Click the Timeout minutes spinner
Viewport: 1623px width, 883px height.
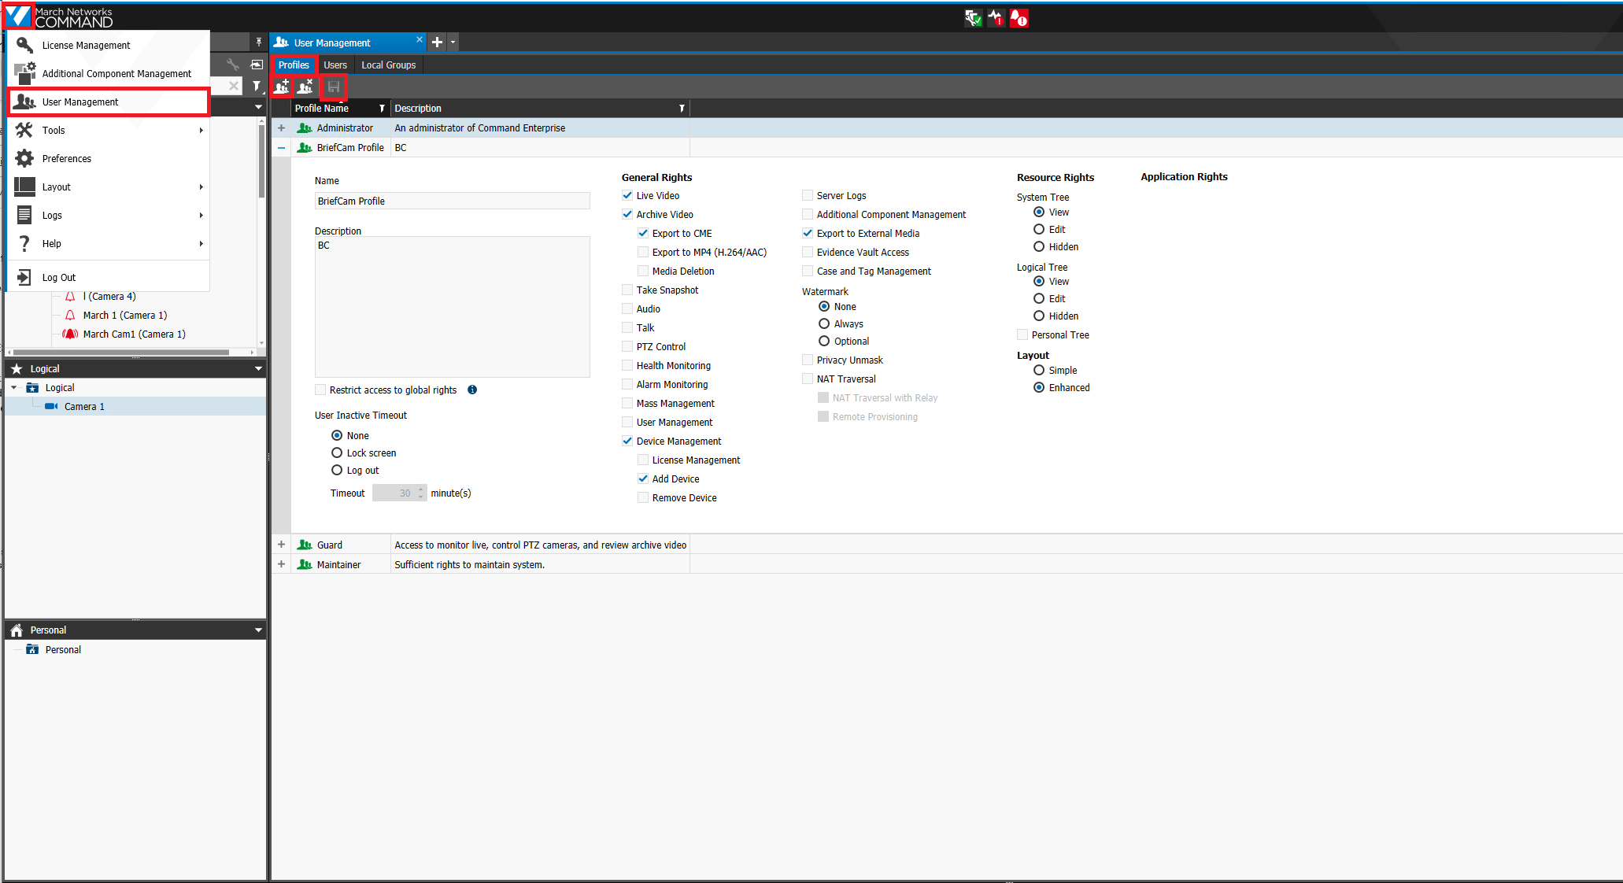(400, 493)
